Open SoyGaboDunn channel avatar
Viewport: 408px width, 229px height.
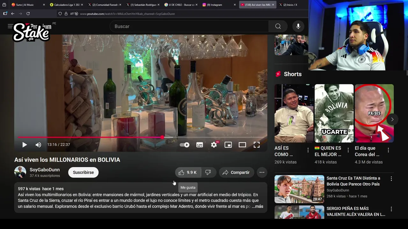coord(20,172)
